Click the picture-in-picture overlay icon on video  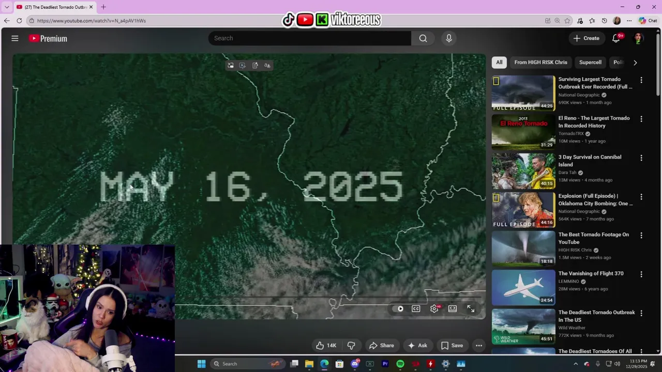pyautogui.click(x=231, y=65)
